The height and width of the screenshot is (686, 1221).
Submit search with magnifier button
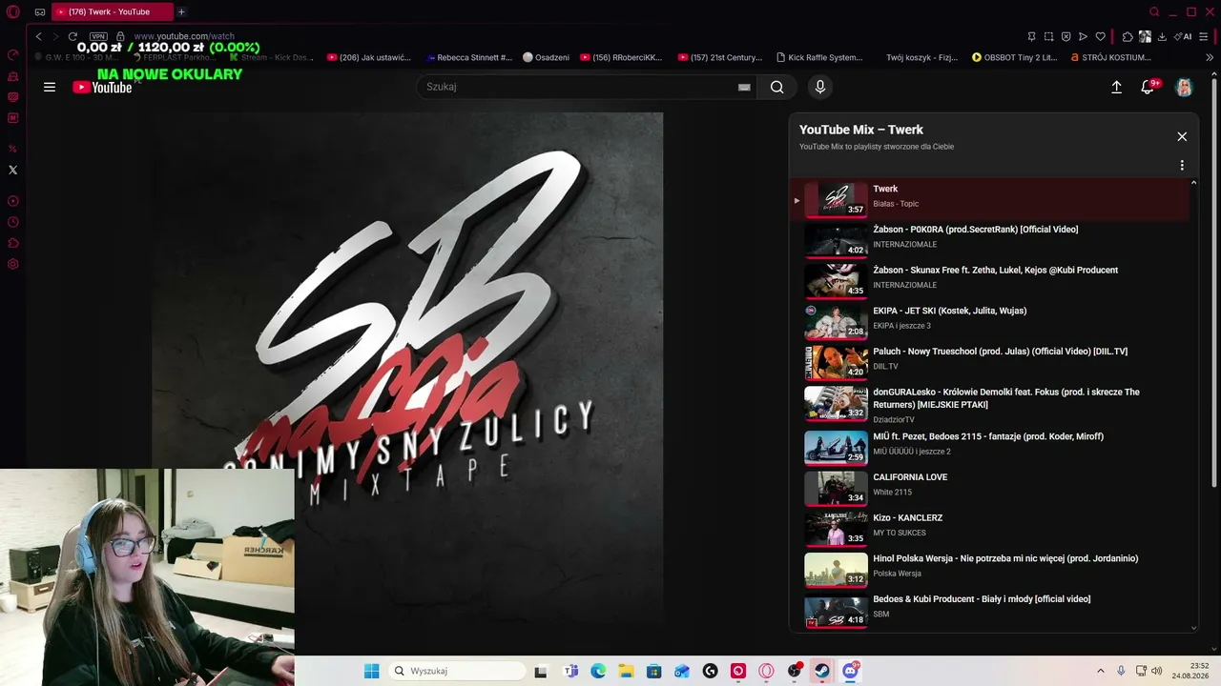(777, 87)
